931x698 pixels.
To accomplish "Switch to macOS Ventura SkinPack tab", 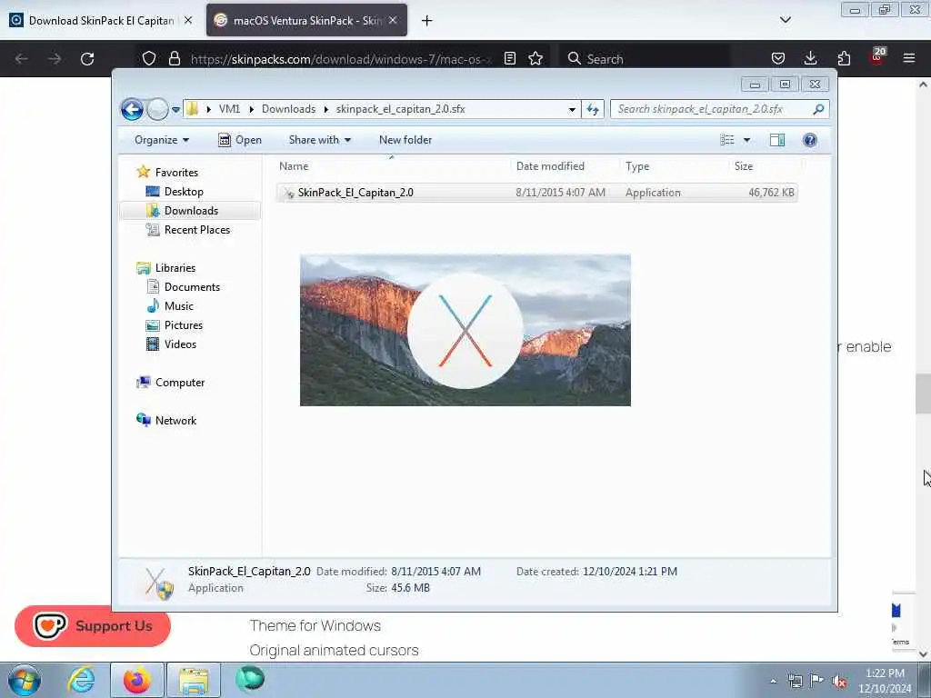I will [x=306, y=21].
